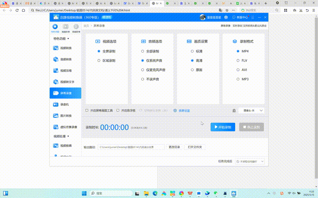The image size is (318, 198).
Task: Choose AVI recording format
Action: [242, 70]
